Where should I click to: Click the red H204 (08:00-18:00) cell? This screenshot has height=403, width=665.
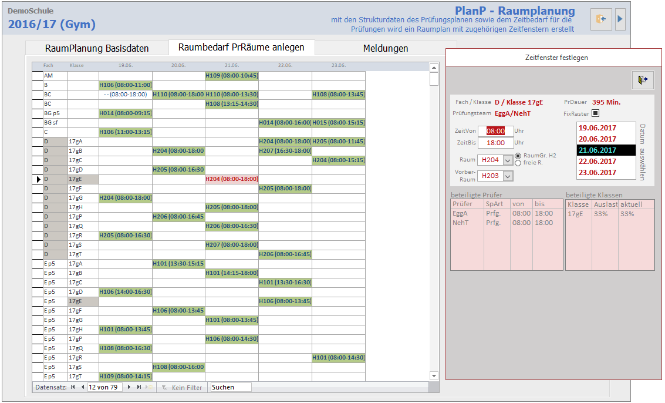click(231, 179)
